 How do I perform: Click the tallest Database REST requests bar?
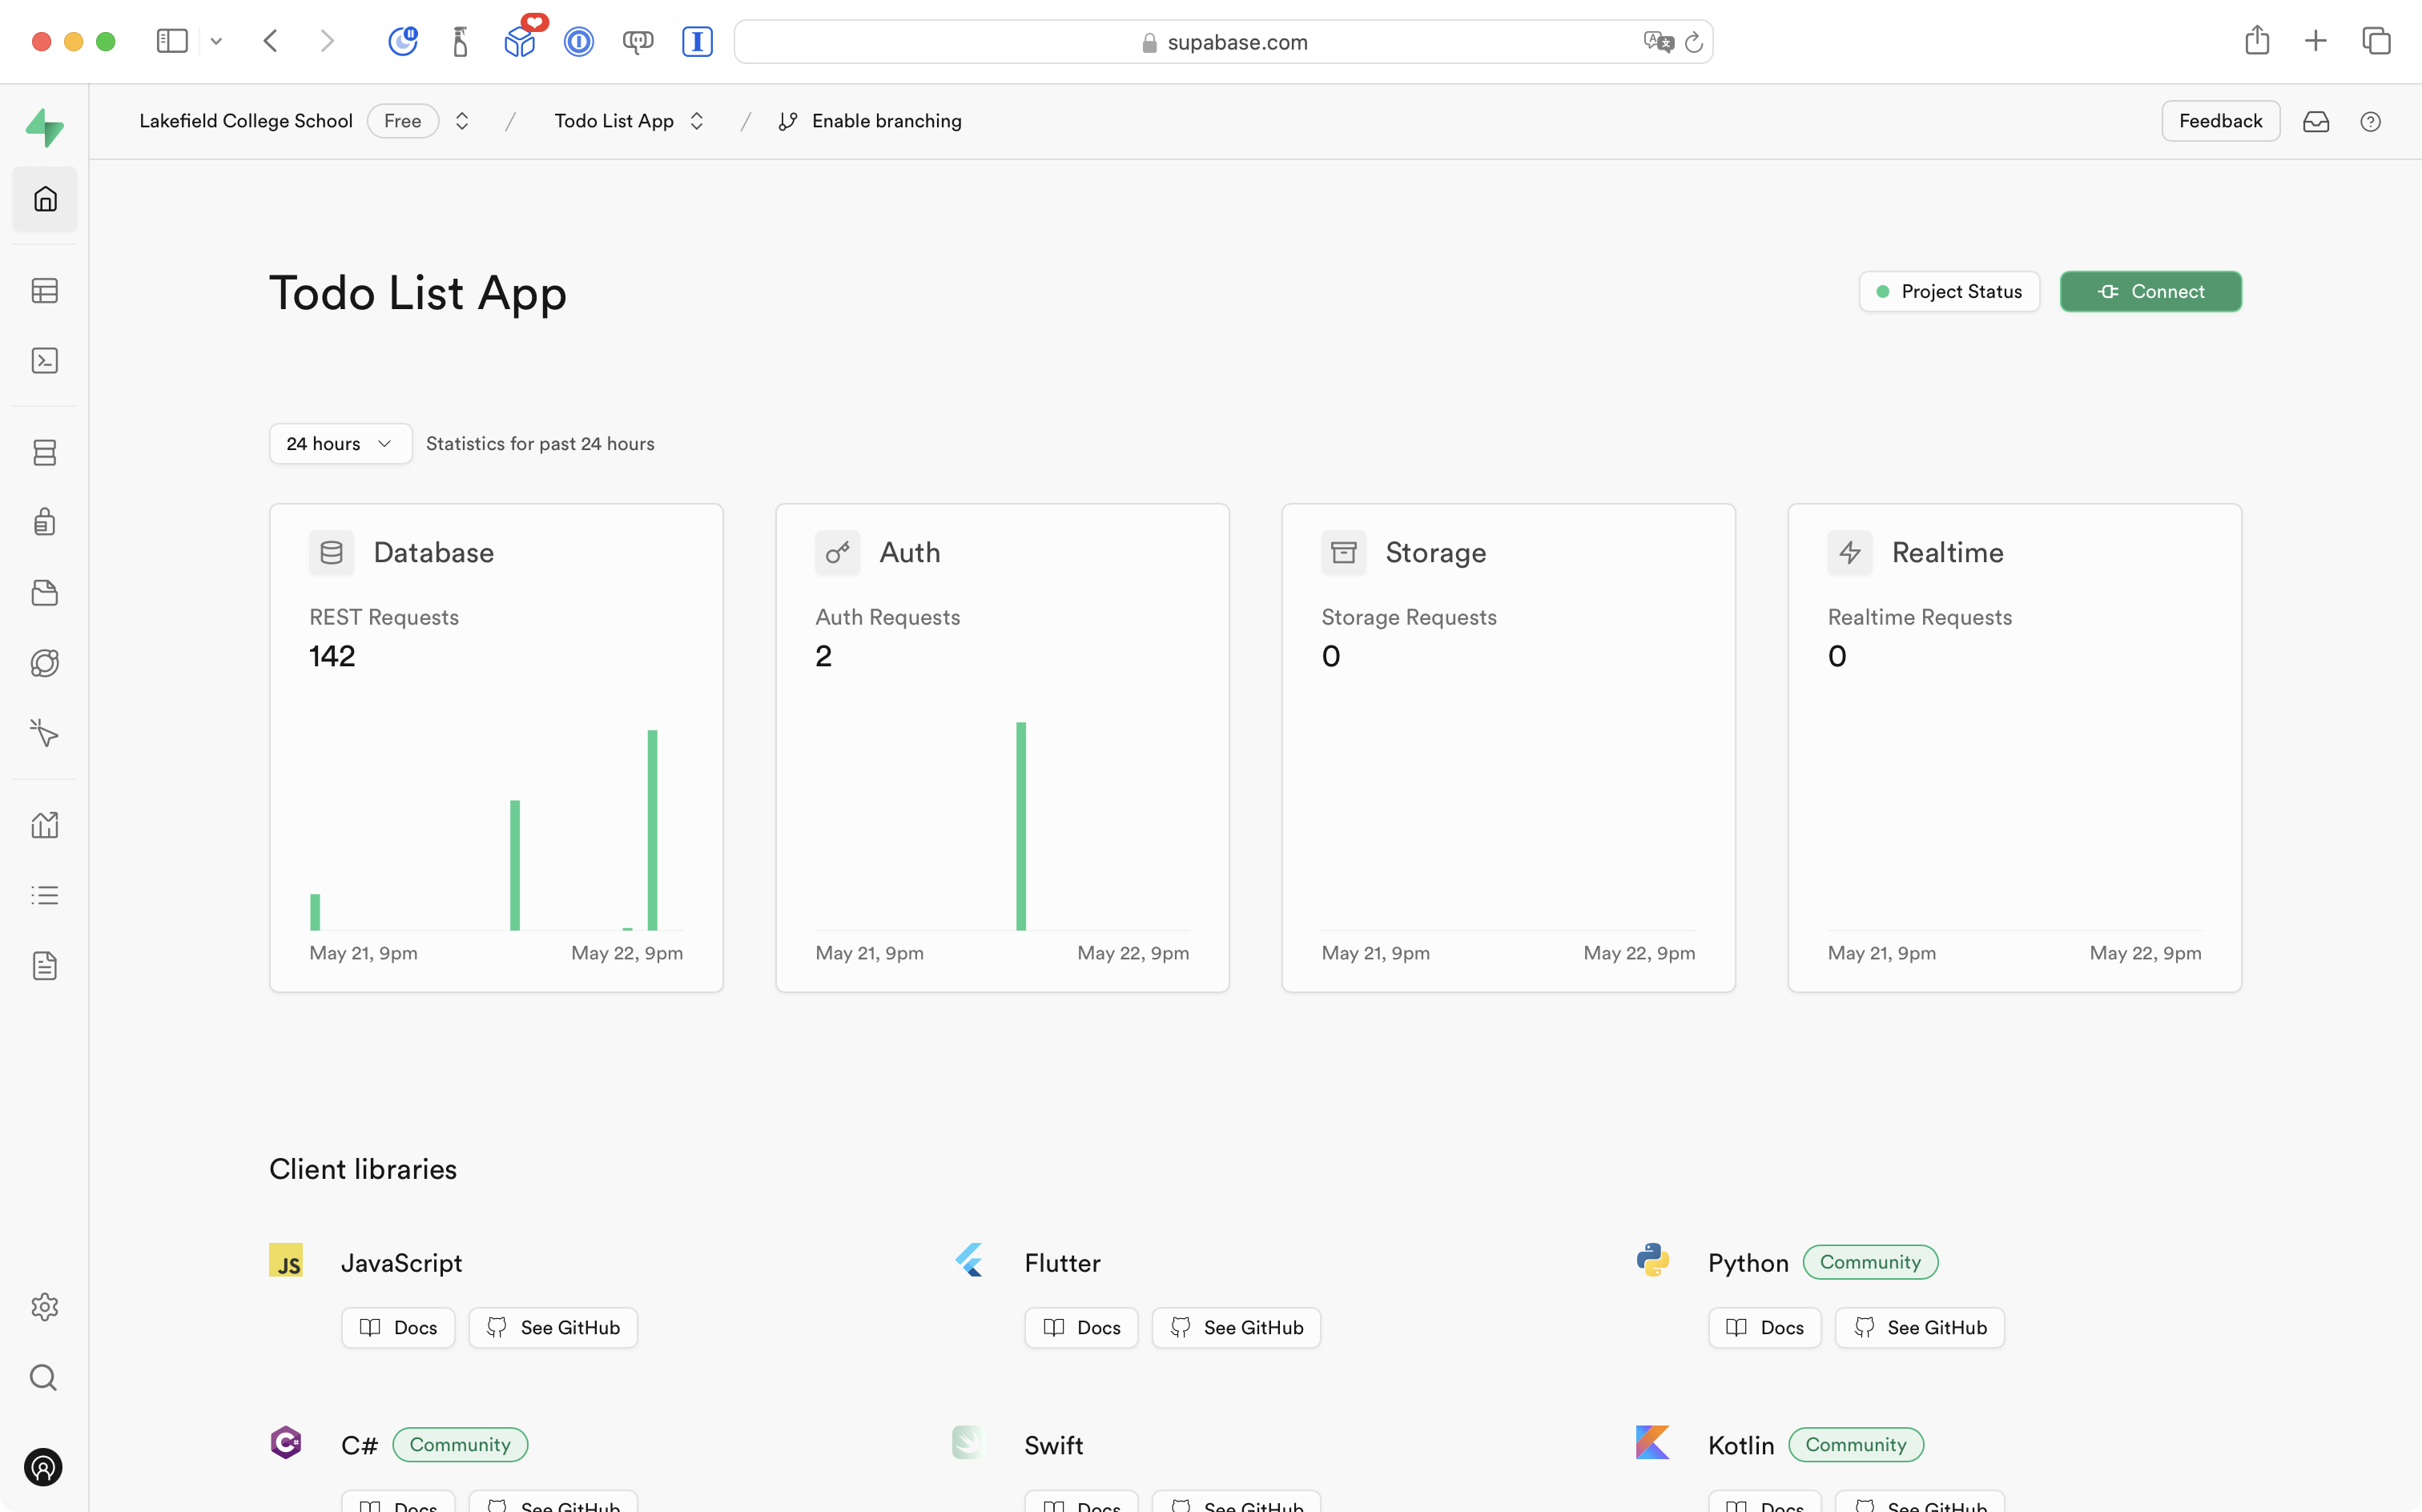tap(652, 829)
